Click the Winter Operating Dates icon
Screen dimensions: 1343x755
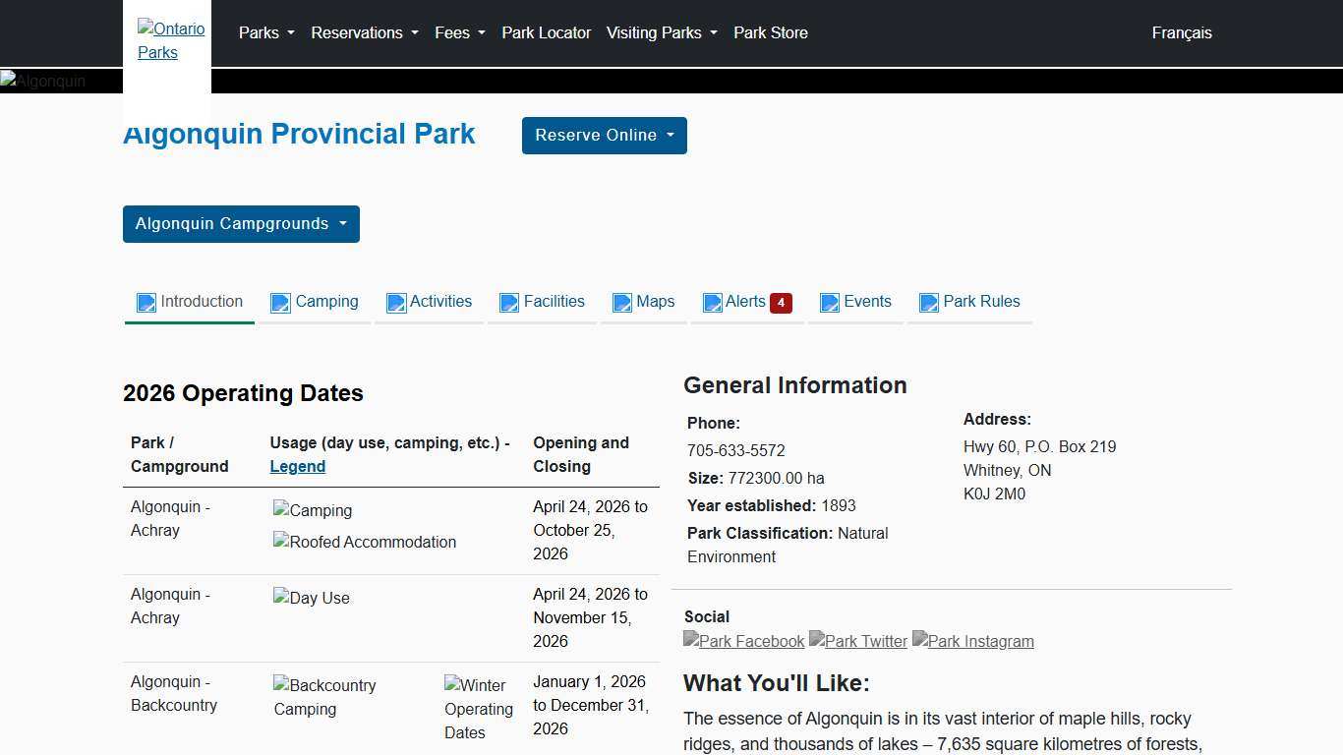coord(478,708)
